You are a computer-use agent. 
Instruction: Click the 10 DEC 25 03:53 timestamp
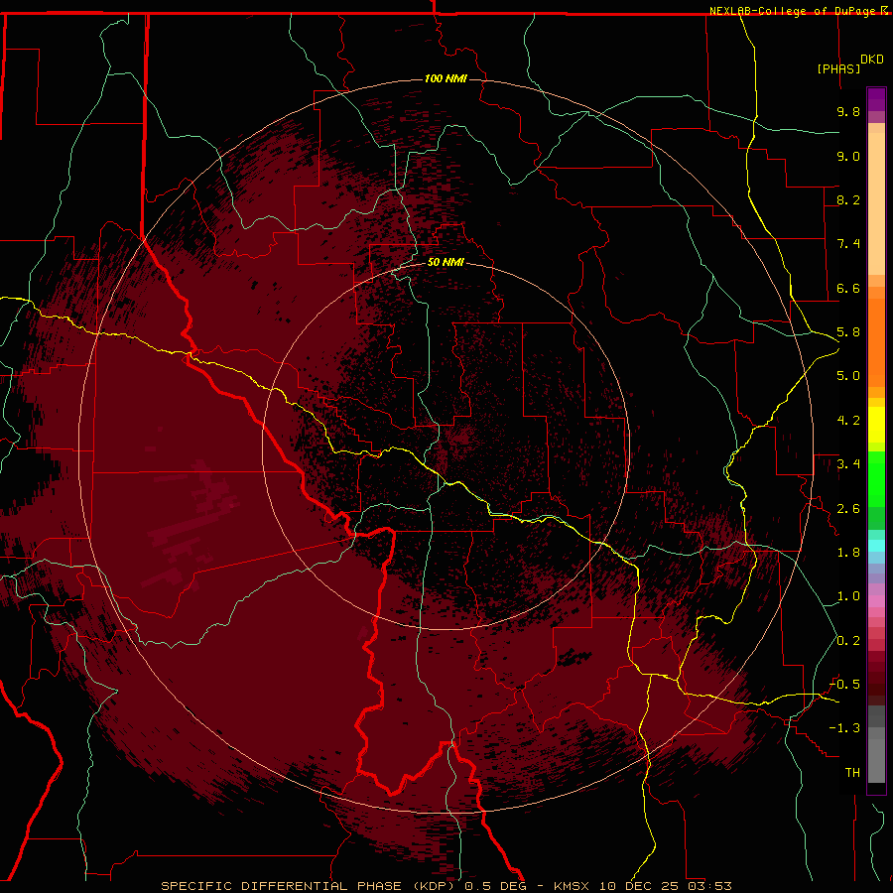pyautogui.click(x=664, y=886)
